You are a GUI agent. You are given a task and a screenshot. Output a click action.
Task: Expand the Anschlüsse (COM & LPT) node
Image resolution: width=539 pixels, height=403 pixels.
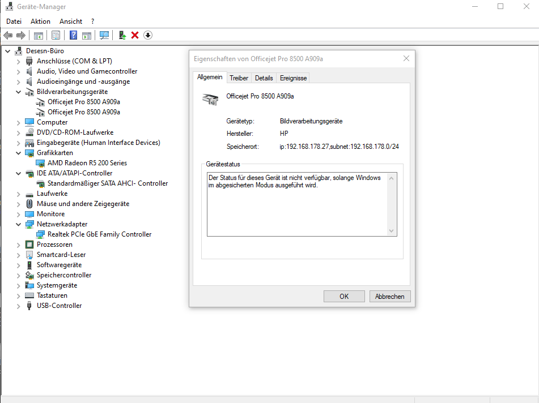point(19,62)
